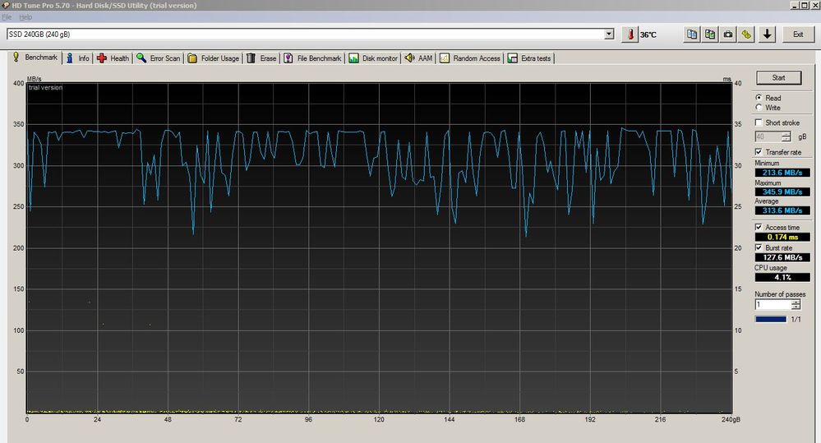
Task: Switch to the File Benchmark tab
Action: (x=312, y=58)
